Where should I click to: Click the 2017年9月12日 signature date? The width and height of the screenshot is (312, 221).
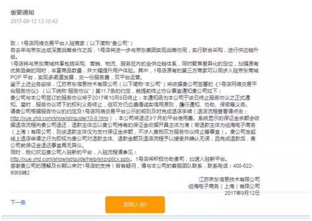(x=242, y=193)
